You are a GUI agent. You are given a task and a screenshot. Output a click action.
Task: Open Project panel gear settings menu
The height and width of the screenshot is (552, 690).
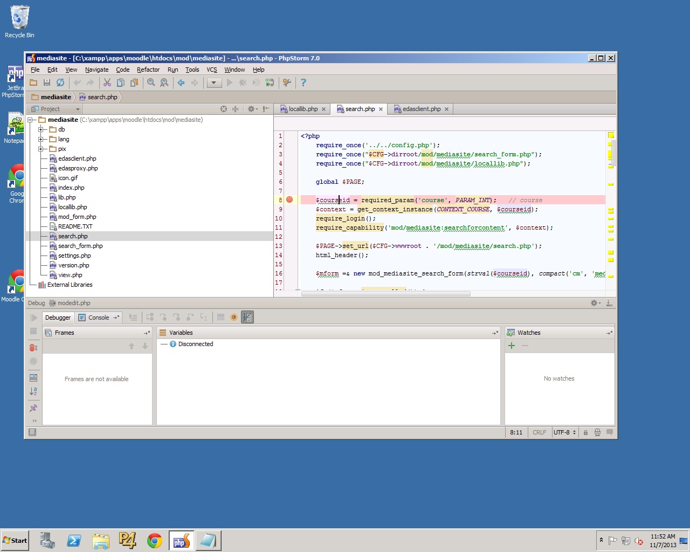click(252, 109)
